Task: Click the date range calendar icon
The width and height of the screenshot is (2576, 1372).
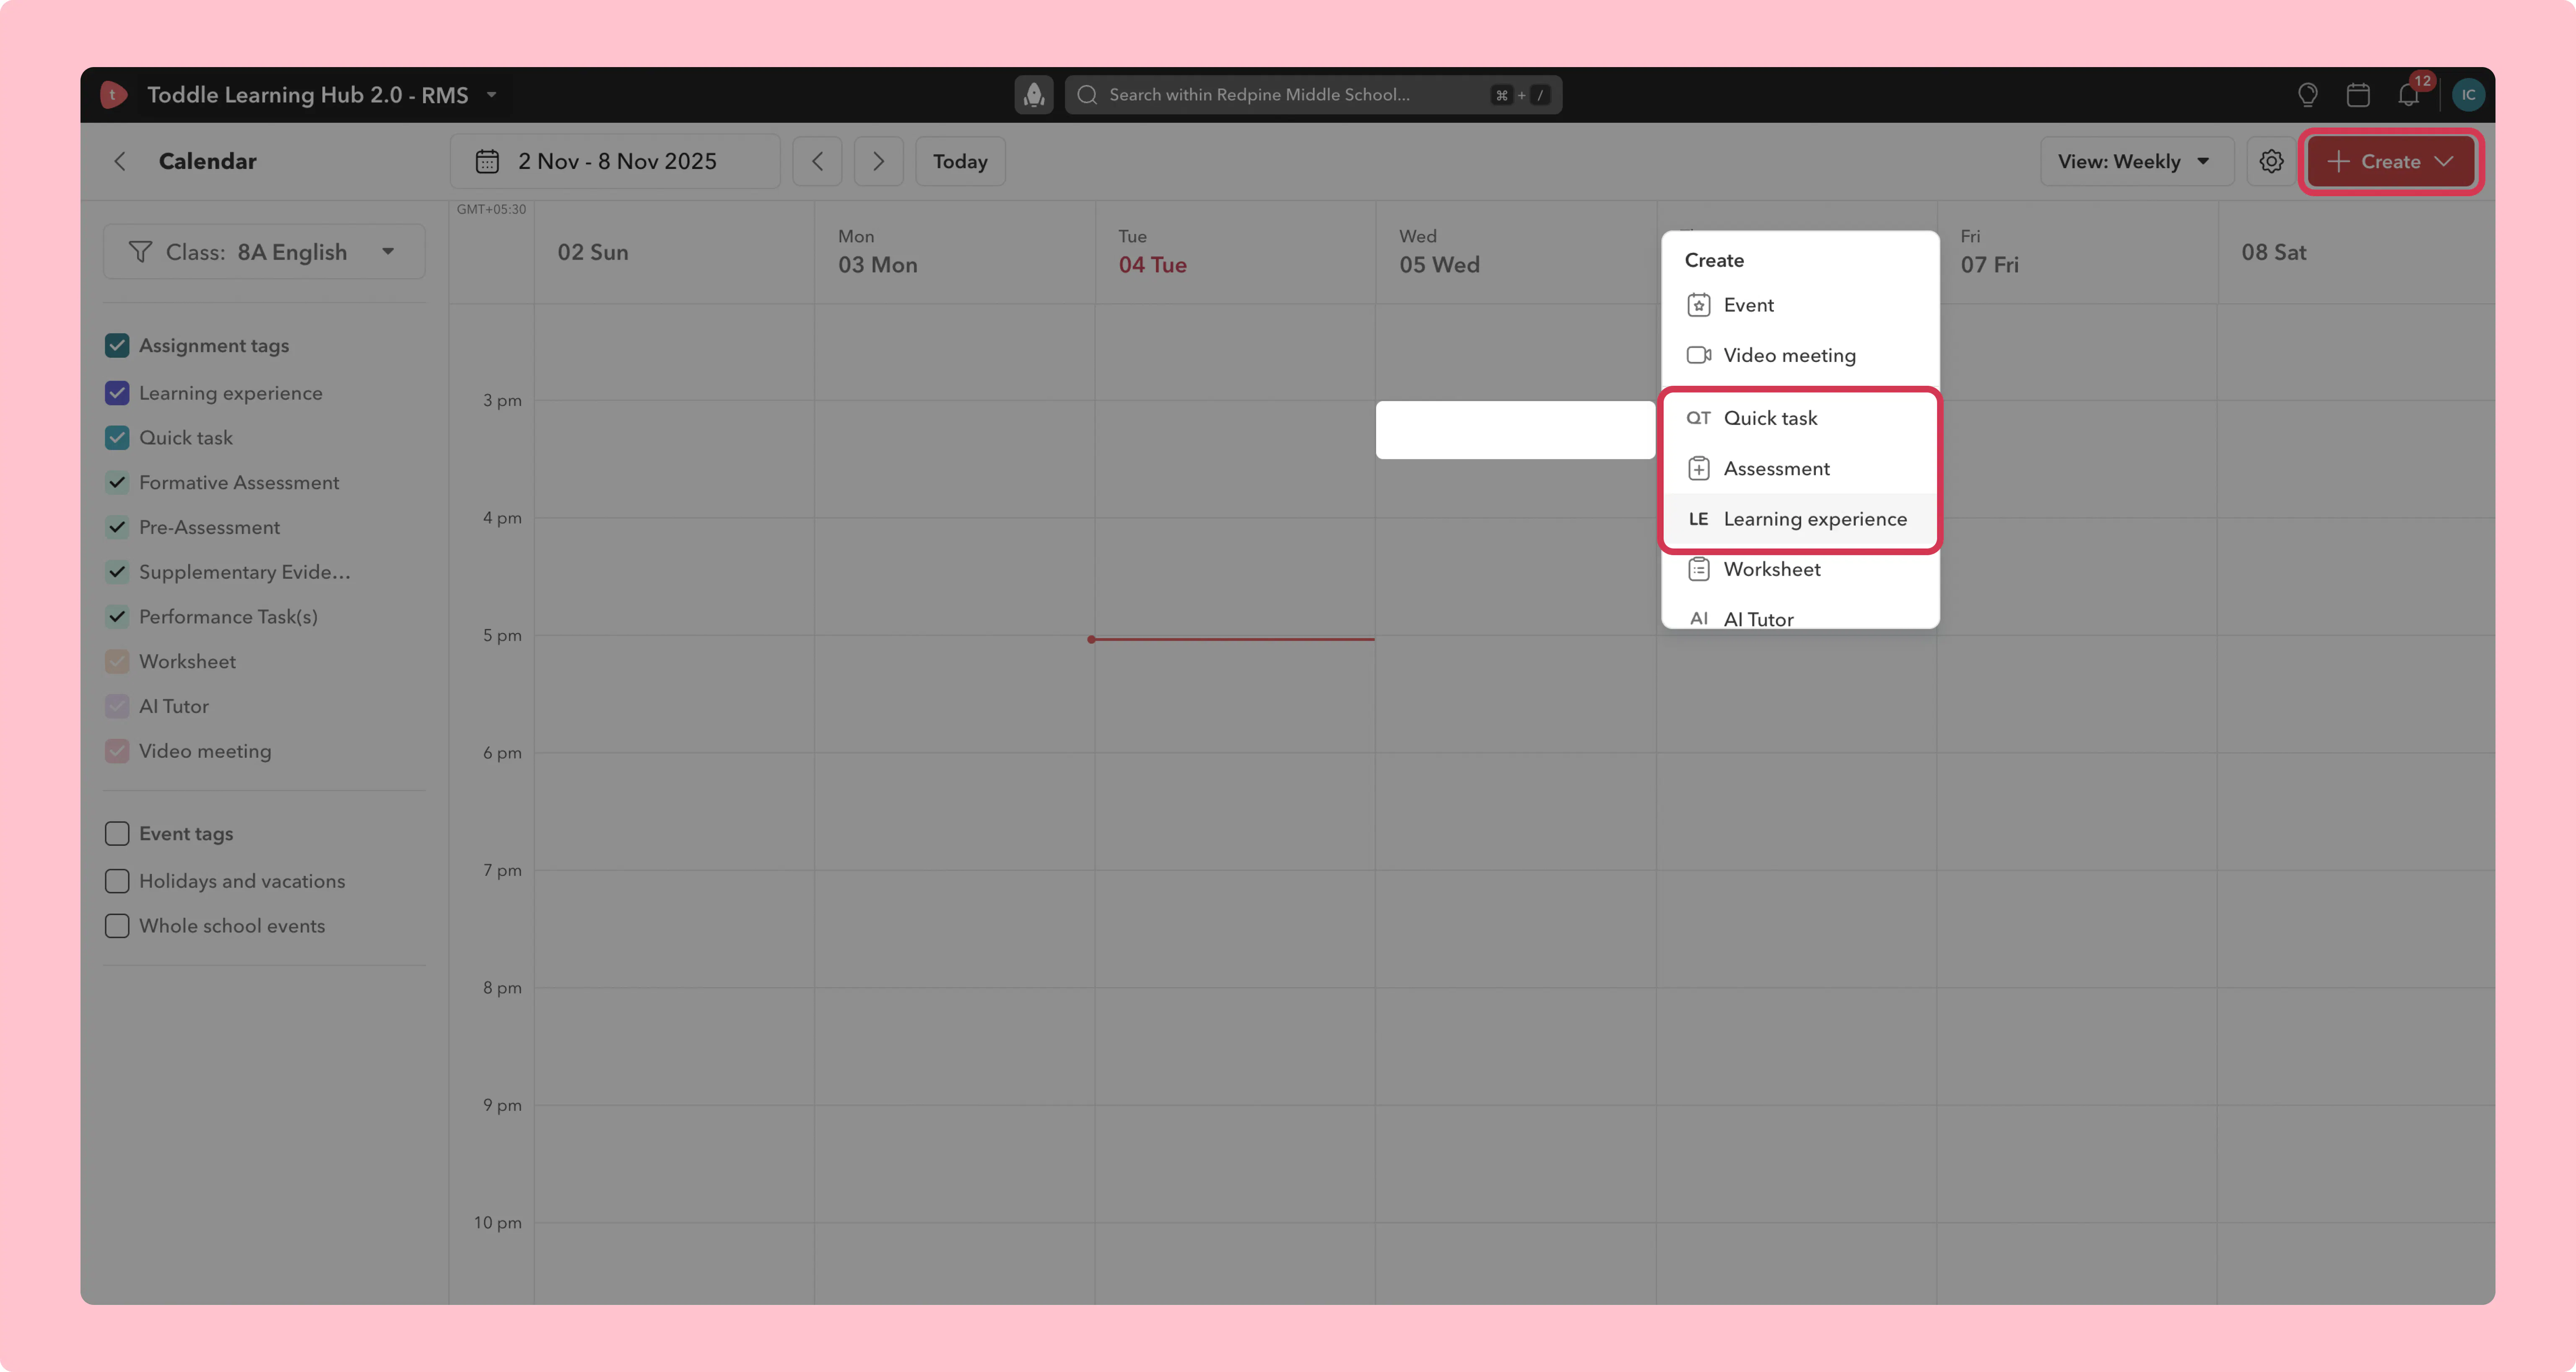Action: click(x=487, y=161)
